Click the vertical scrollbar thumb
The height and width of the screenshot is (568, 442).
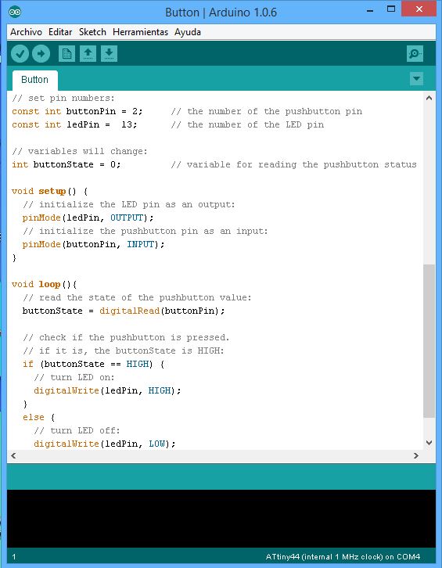point(429,341)
